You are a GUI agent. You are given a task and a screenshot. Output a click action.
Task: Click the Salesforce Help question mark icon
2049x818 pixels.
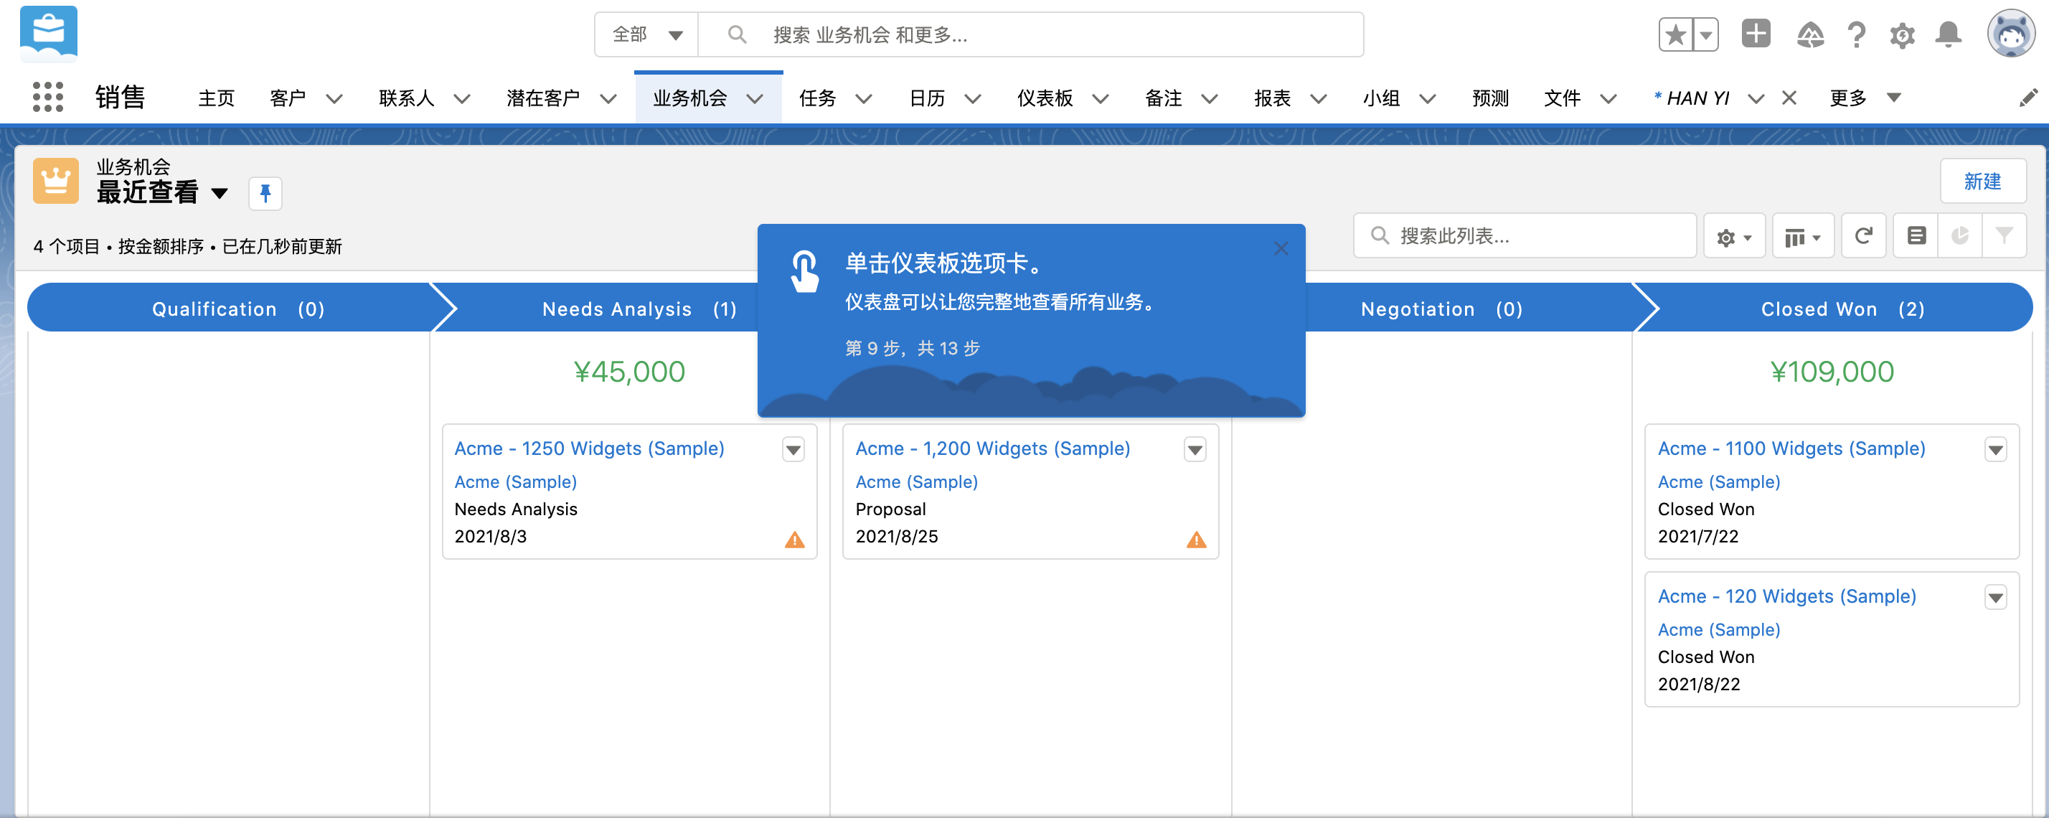click(x=1857, y=34)
